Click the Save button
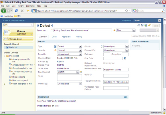The width and height of the screenshot is (166, 115). [x=156, y=26]
